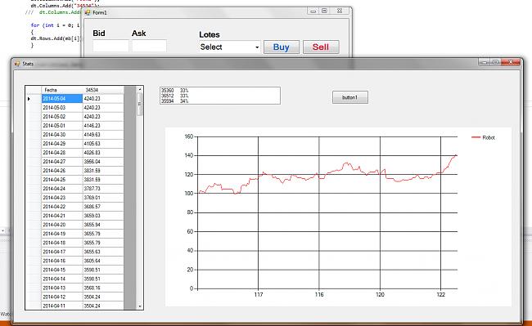Click the 35594 34% line in the textbox

point(174,100)
